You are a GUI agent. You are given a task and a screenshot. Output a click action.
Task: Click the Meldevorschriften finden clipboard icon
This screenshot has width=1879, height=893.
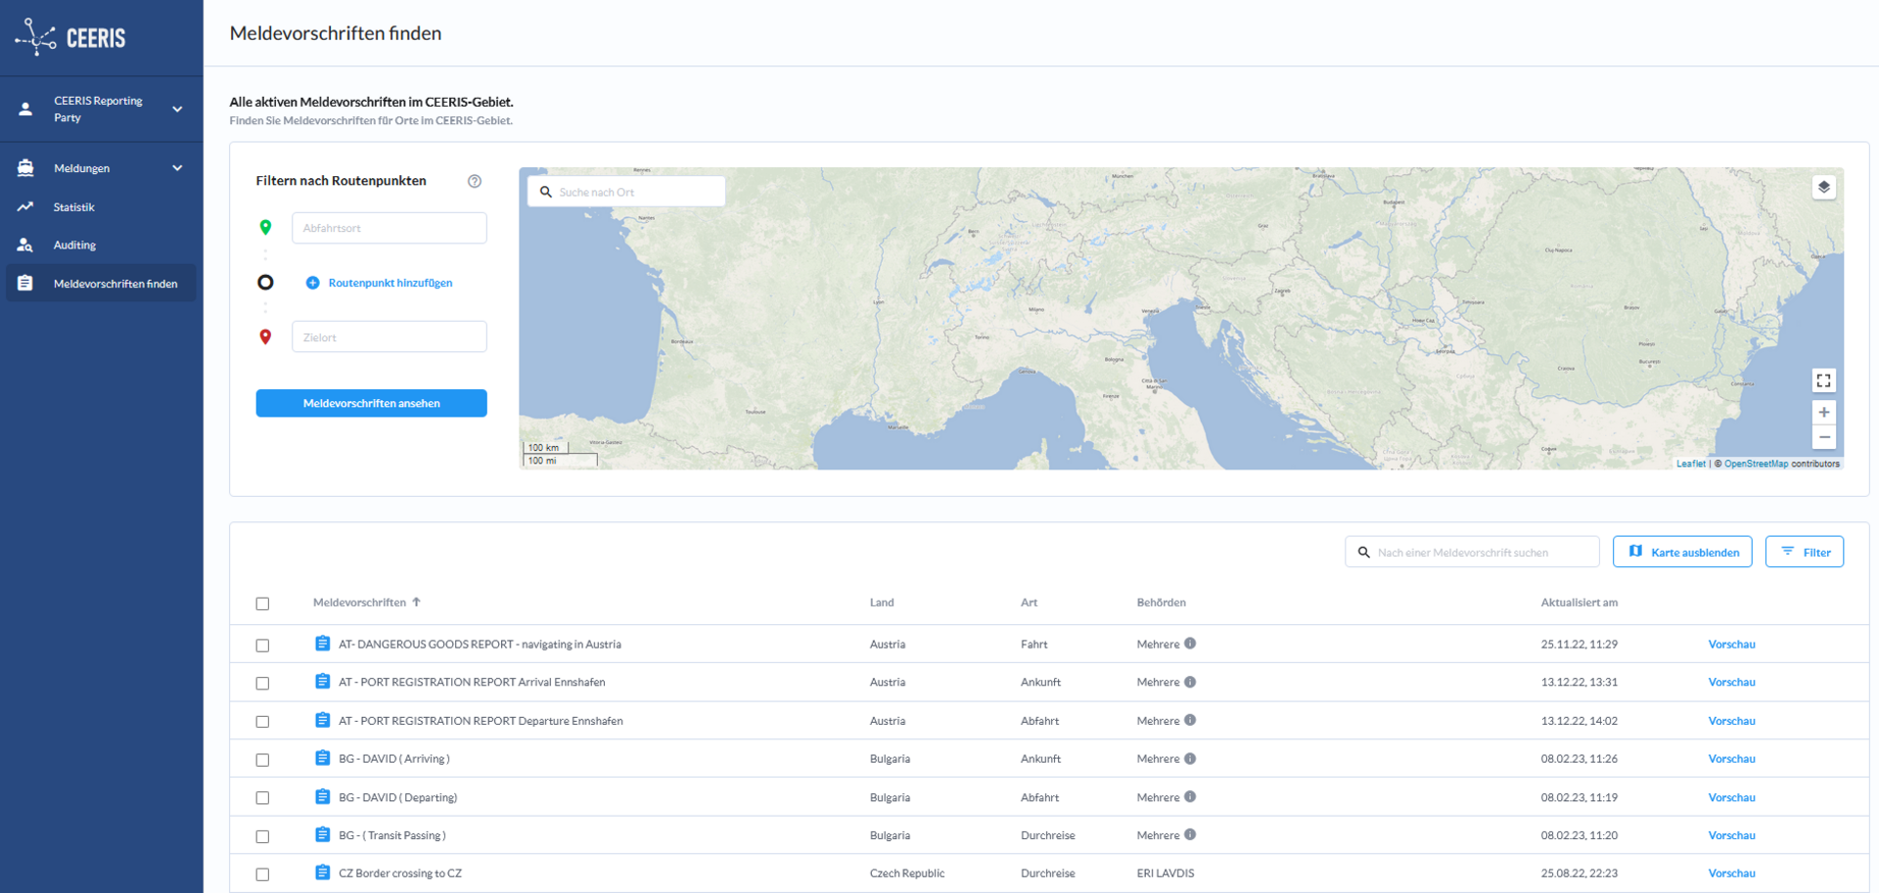click(x=25, y=283)
